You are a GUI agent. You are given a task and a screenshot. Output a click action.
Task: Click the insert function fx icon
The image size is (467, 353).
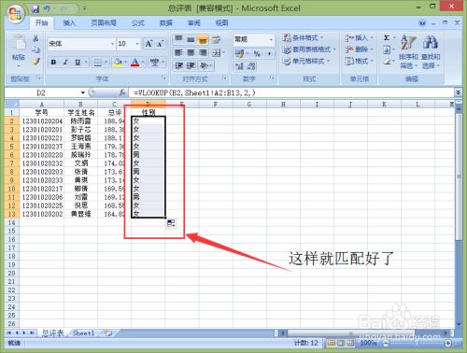click(122, 92)
